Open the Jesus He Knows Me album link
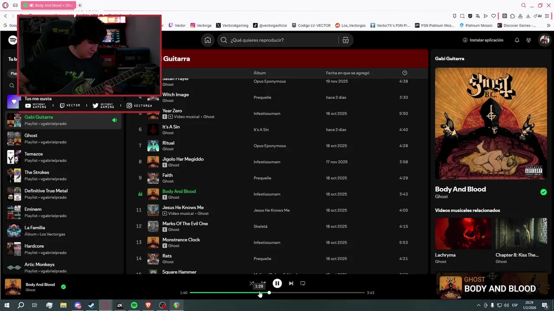The height and width of the screenshot is (311, 554). [271, 210]
